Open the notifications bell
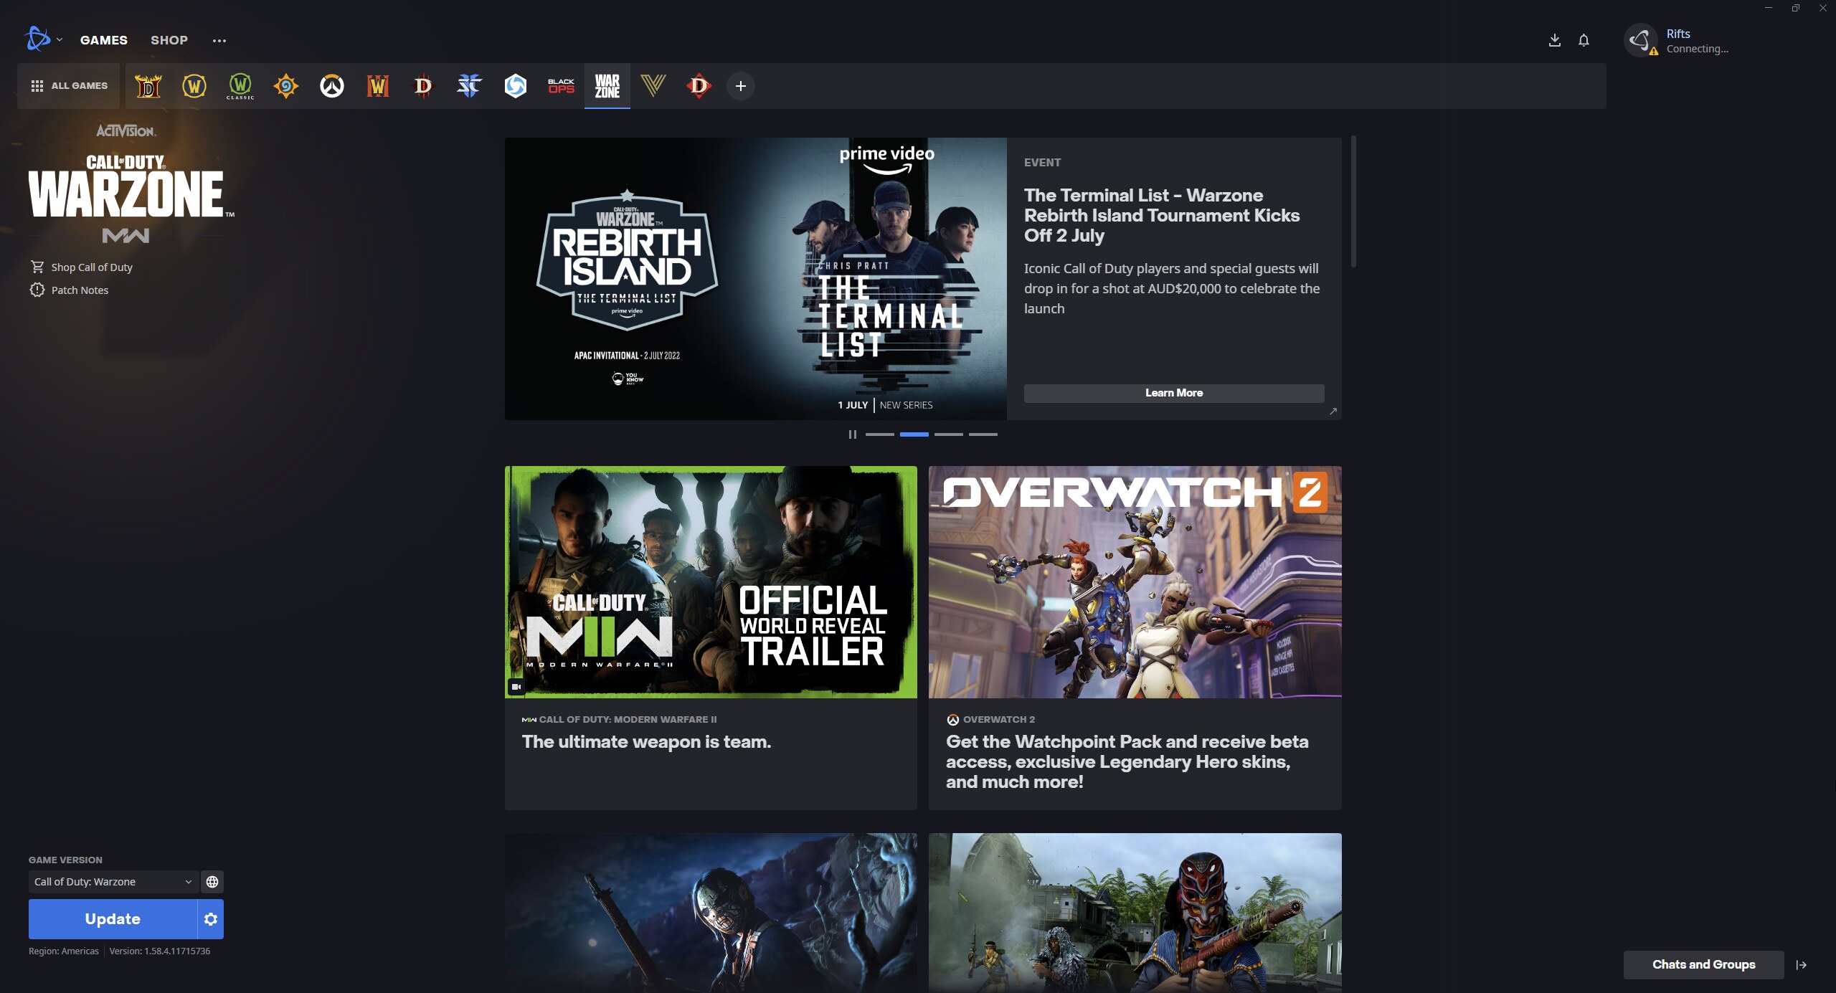This screenshot has width=1836, height=993. (x=1584, y=40)
